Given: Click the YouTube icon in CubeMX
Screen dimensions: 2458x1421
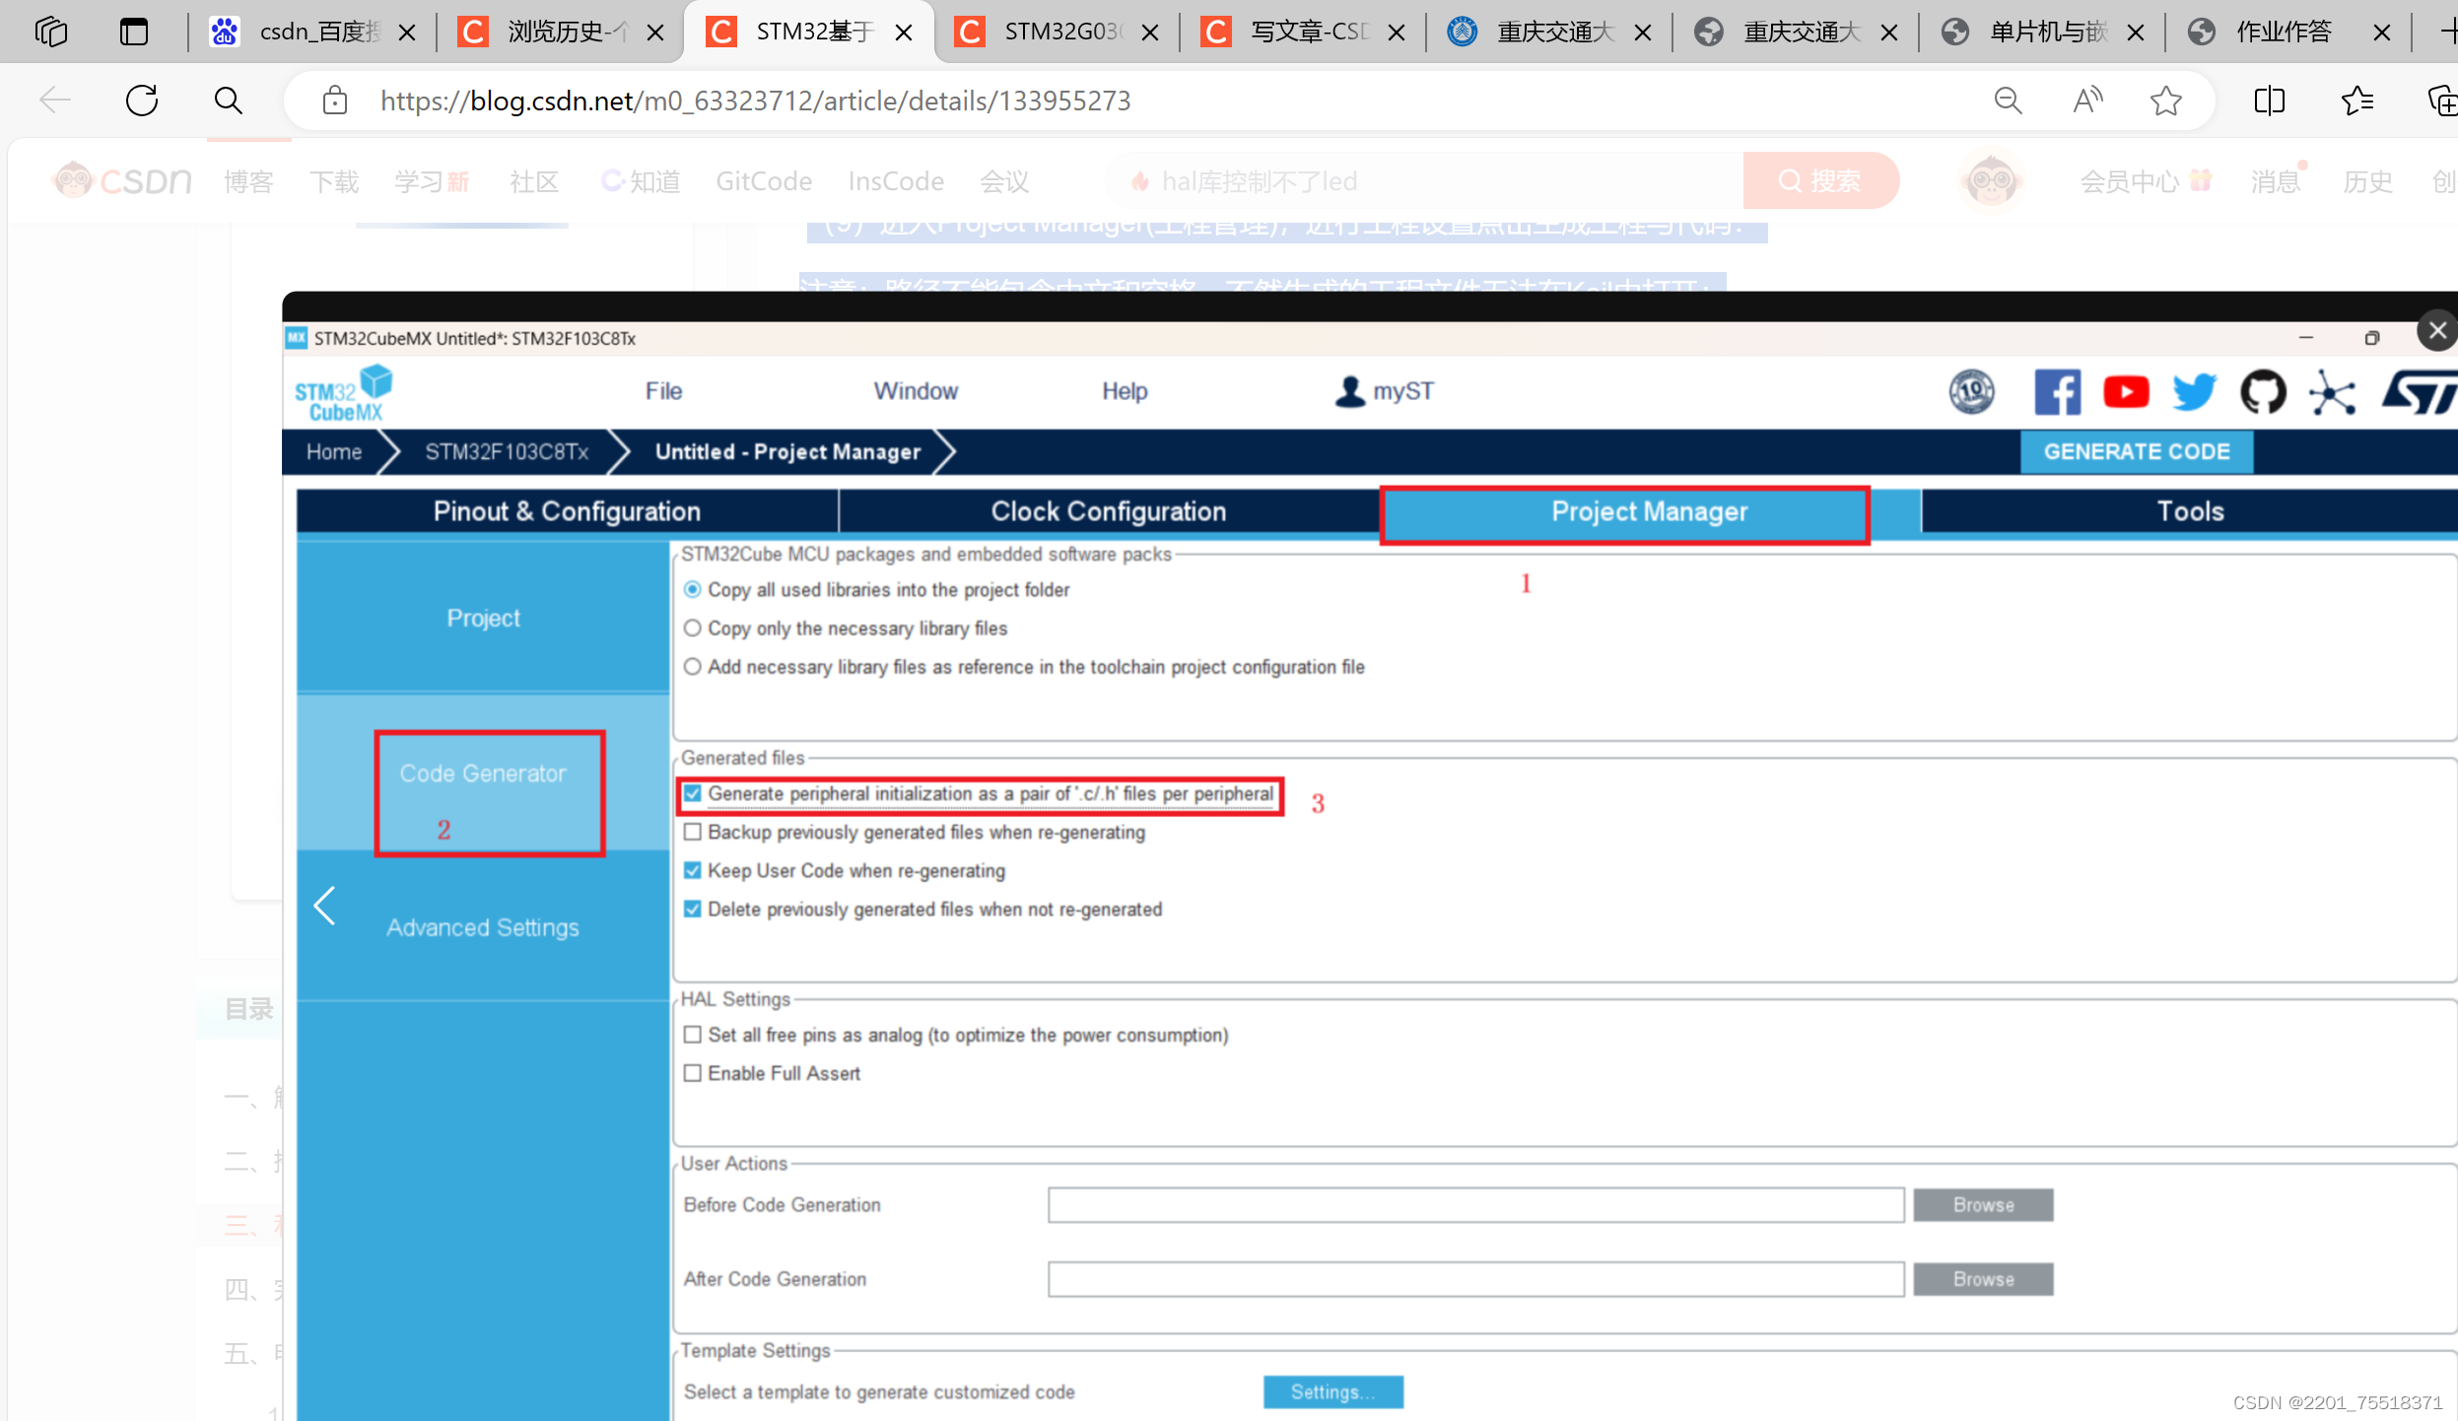Looking at the screenshot, I should click(x=2126, y=392).
